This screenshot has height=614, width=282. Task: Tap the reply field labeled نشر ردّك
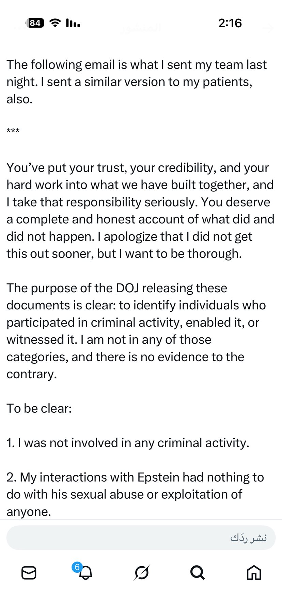(141, 538)
